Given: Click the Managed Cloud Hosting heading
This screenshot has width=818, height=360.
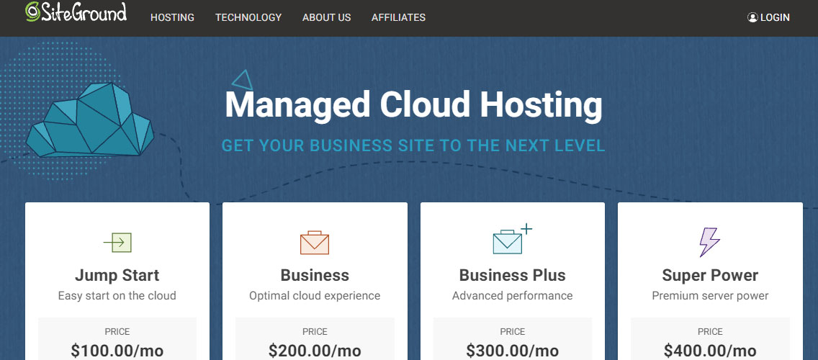Looking at the screenshot, I should pyautogui.click(x=414, y=105).
